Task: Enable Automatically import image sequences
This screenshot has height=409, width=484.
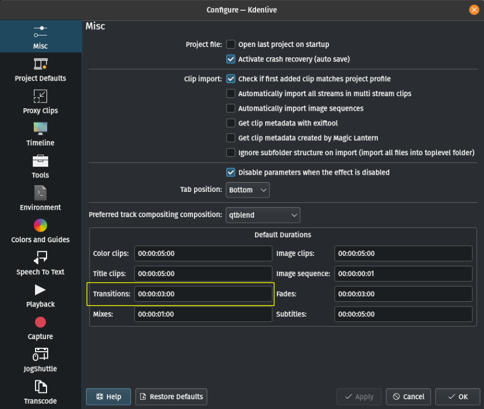Action: coord(230,108)
